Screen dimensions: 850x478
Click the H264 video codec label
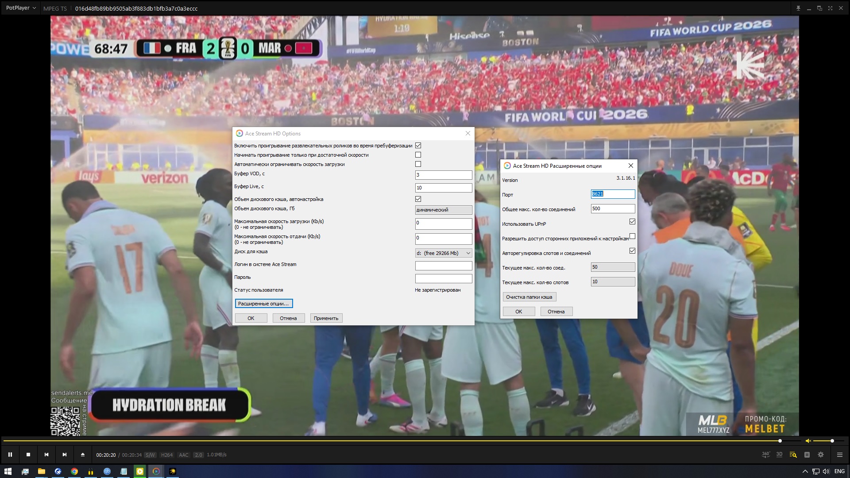(x=167, y=455)
